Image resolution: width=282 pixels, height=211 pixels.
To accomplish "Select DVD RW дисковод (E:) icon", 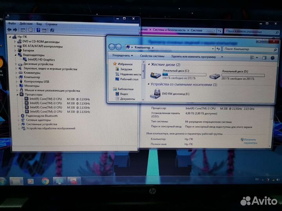I will click(155, 94).
